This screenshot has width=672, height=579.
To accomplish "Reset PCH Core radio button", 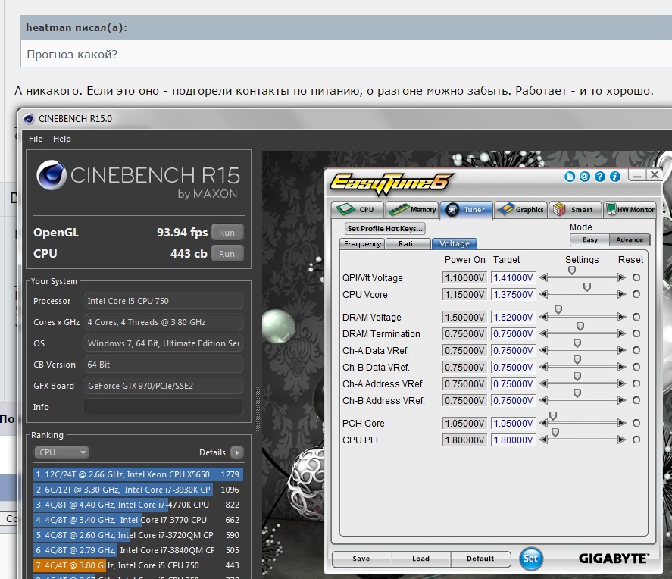I will 636,424.
